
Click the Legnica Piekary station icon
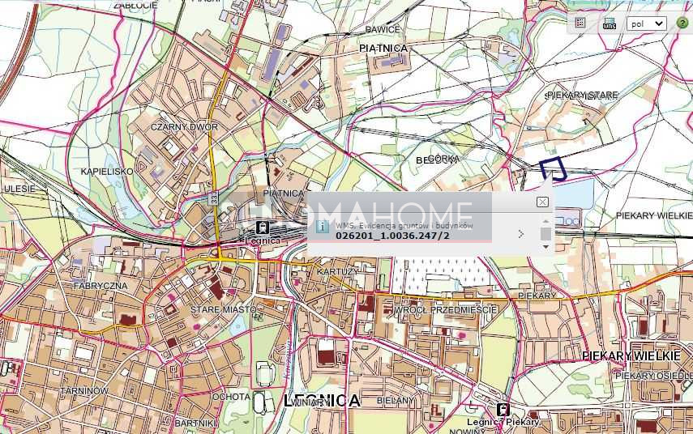point(503,410)
